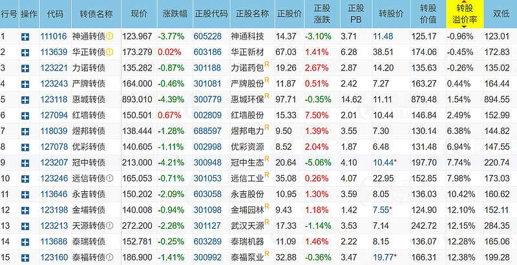This screenshot has height=265, width=517.
Task: Click the 转债名称 column header
Action: [x=96, y=14]
